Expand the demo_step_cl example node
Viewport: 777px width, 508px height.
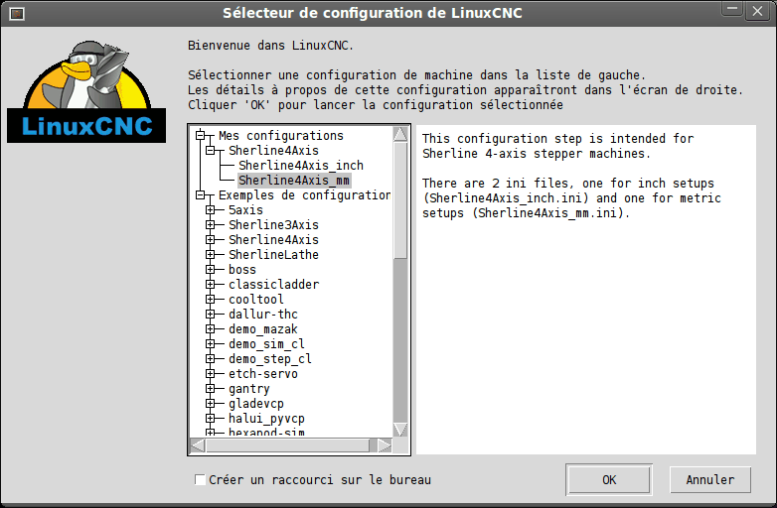point(210,358)
